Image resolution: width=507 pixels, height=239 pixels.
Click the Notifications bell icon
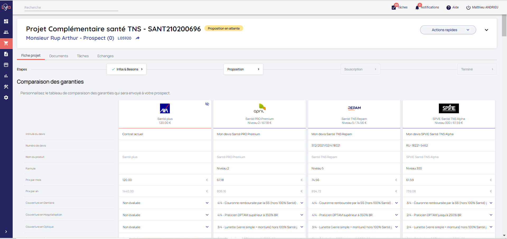[x=417, y=8]
